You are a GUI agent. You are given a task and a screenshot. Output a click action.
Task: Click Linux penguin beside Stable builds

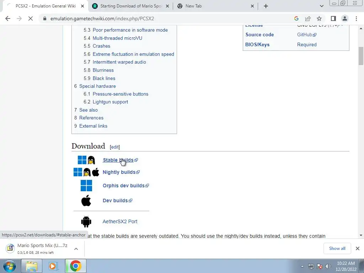91,160
